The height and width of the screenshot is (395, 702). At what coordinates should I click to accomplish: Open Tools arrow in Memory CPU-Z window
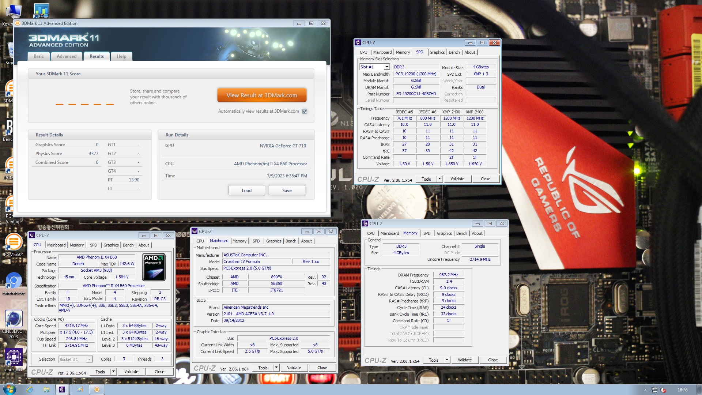(x=447, y=360)
